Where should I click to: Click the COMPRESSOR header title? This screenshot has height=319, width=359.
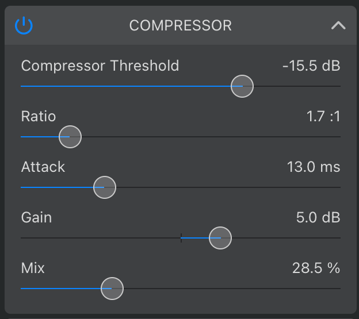(x=181, y=25)
